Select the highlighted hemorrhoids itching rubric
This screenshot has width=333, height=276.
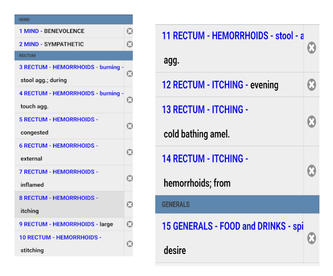click(69, 204)
